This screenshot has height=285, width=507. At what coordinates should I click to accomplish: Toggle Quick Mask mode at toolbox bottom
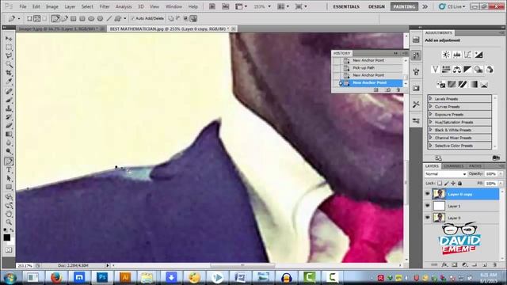[x=9, y=250]
